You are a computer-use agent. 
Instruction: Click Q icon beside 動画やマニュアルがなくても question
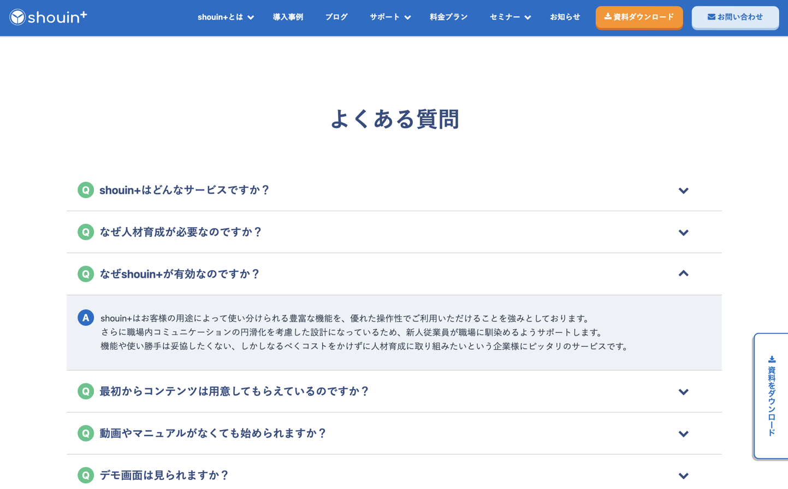pos(86,433)
